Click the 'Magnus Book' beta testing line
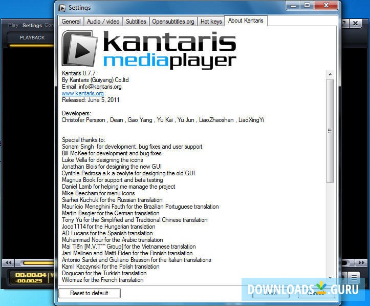This screenshot has height=306, width=370. (x=112, y=180)
